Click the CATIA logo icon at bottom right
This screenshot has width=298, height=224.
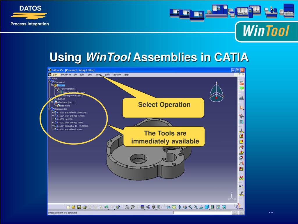pos(239,207)
